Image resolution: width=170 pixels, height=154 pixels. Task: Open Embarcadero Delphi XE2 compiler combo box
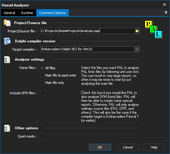[x=90, y=49]
